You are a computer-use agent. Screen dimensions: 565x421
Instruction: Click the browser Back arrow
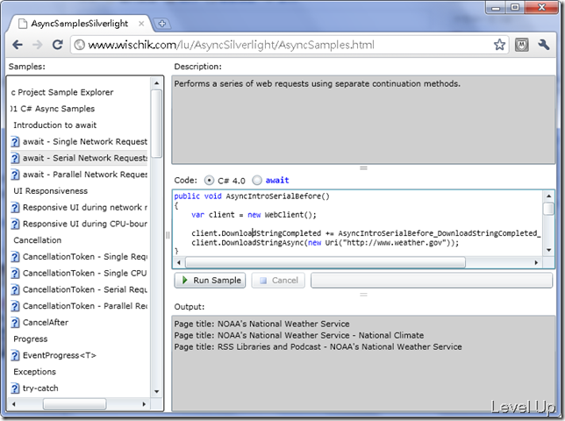pos(18,45)
